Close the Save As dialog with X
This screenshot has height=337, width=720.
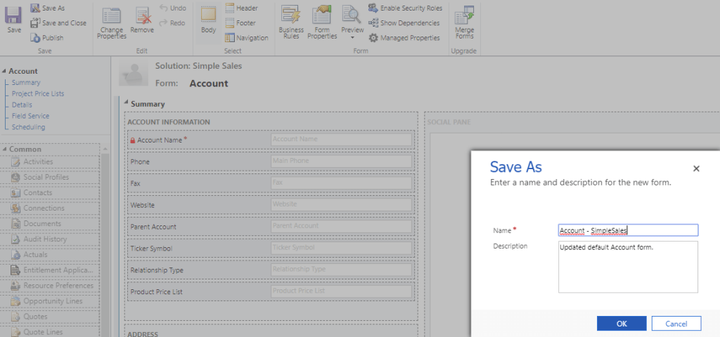[x=696, y=168]
